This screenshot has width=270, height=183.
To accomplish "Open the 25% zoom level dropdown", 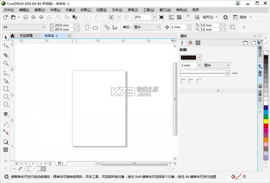I will [154, 17].
